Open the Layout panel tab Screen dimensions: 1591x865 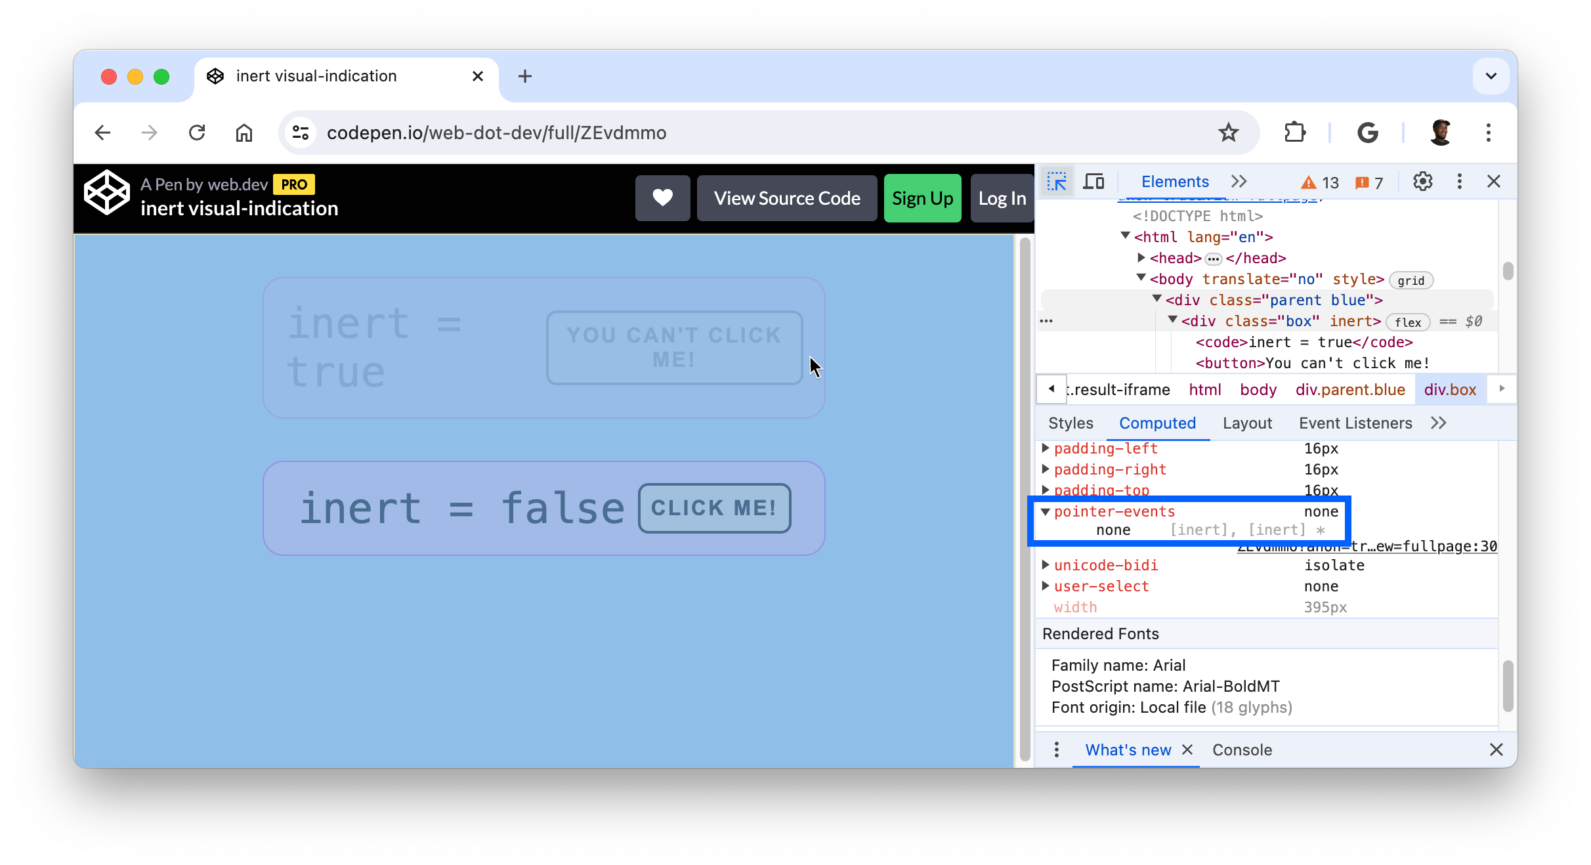pos(1247,423)
